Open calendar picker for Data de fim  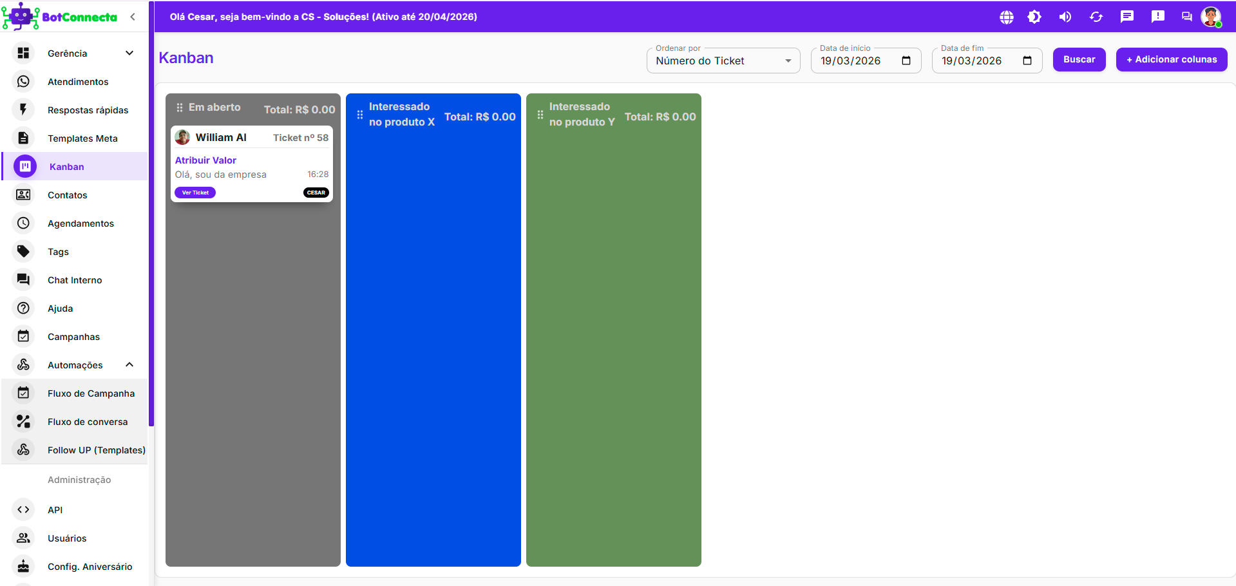pos(1027,61)
